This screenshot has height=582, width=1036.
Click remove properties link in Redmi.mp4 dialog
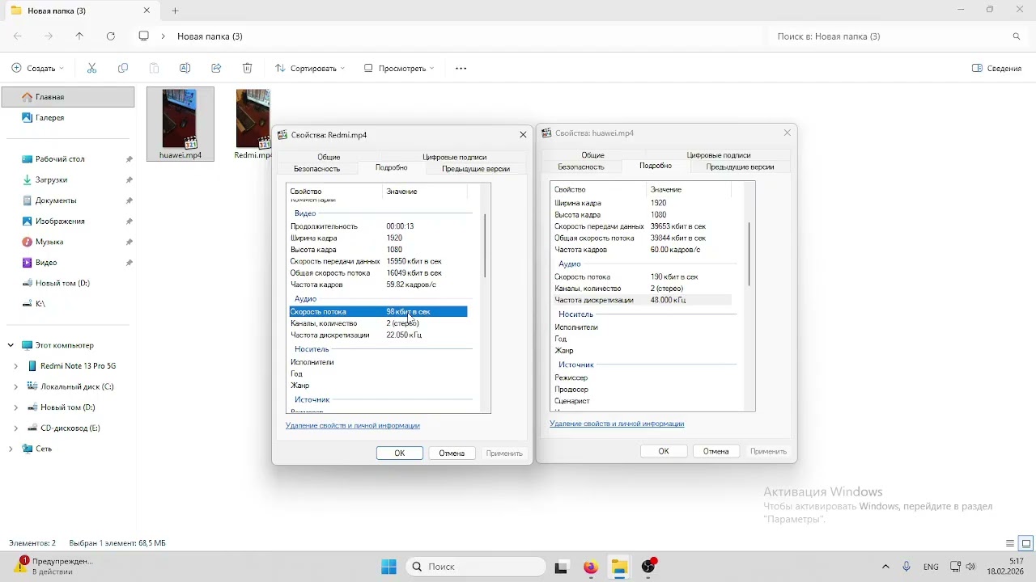pyautogui.click(x=353, y=425)
